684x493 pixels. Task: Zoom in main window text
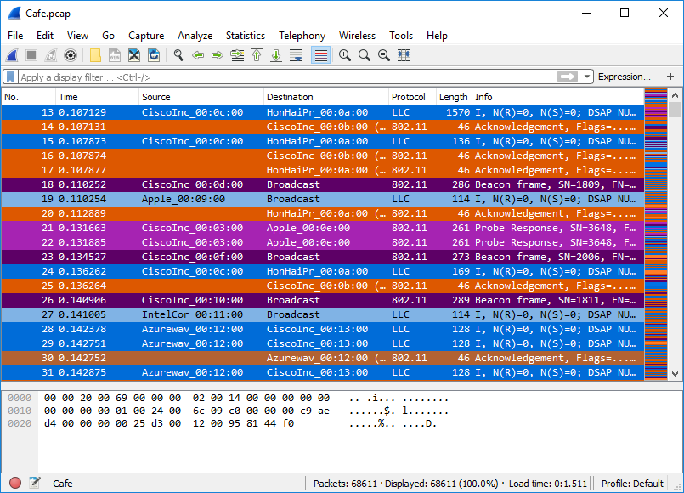[x=345, y=55]
